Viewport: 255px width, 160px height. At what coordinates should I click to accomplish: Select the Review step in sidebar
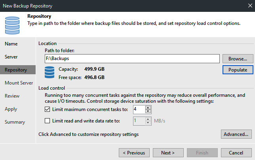[12, 96]
